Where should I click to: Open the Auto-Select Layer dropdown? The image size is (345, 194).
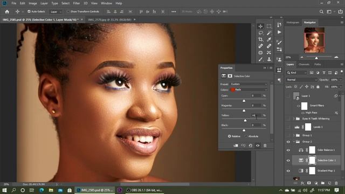click(x=56, y=12)
